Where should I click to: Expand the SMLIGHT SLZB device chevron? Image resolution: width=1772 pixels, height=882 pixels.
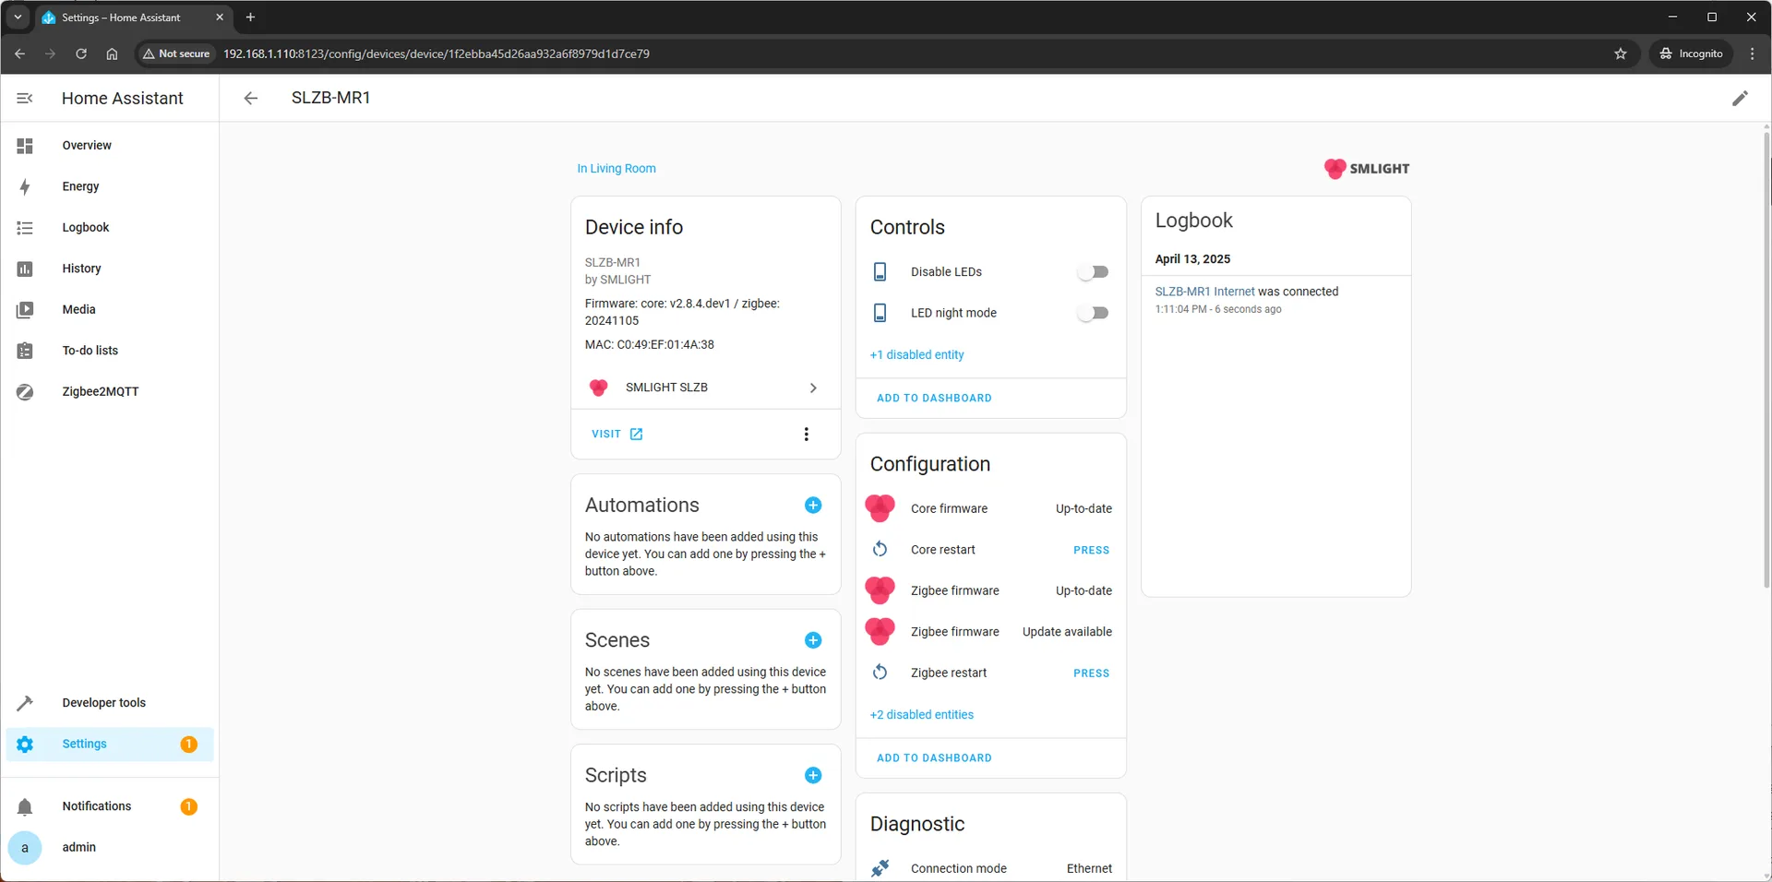(x=813, y=387)
